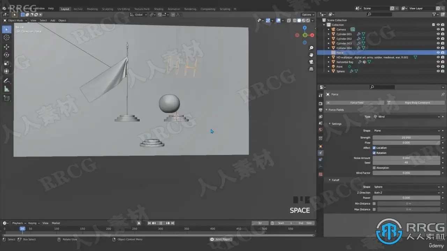Image resolution: width=447 pixels, height=251 pixels.
Task: Click the Select Box tool
Action: (x=7, y=30)
